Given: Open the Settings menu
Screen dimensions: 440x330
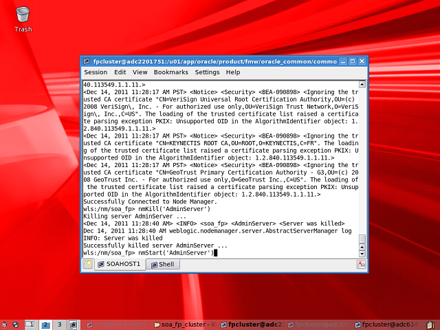Looking at the screenshot, I should pos(207,72).
